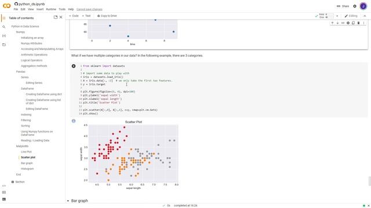Image resolution: width=371 pixels, height=208 pixels.
Task: Jump to Pandas section in contents
Action: coord(21,72)
